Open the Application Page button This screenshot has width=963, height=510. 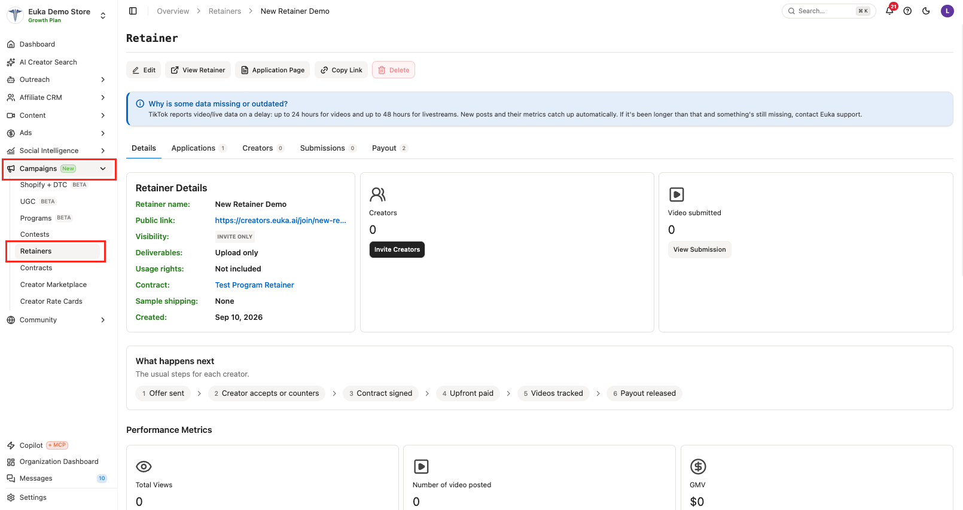pos(272,70)
